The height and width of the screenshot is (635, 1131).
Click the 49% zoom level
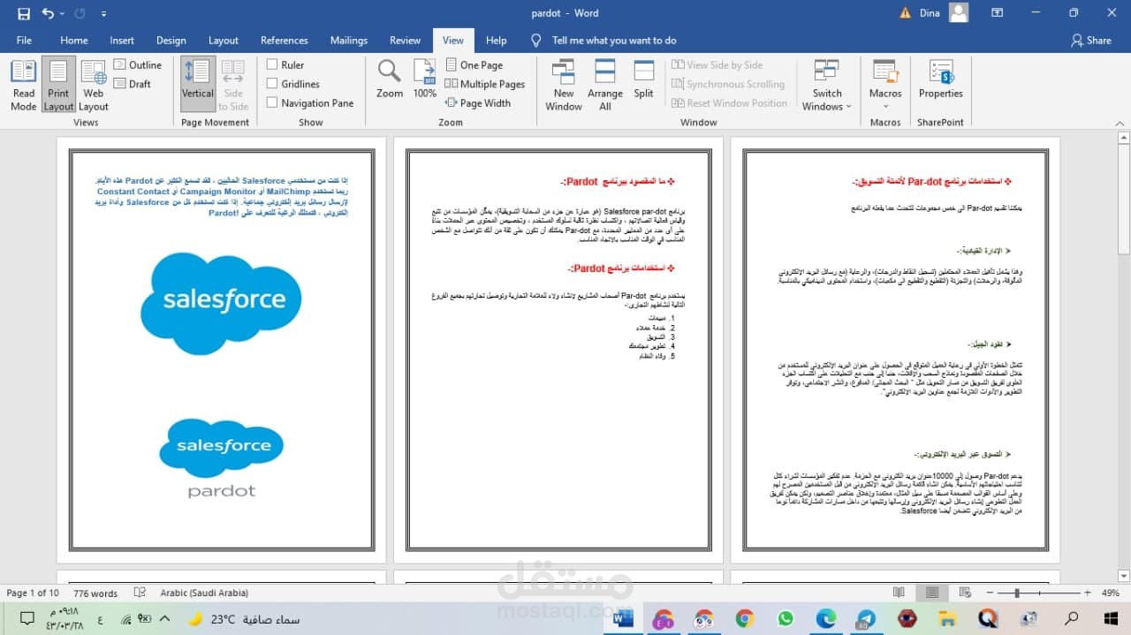coord(1111,593)
